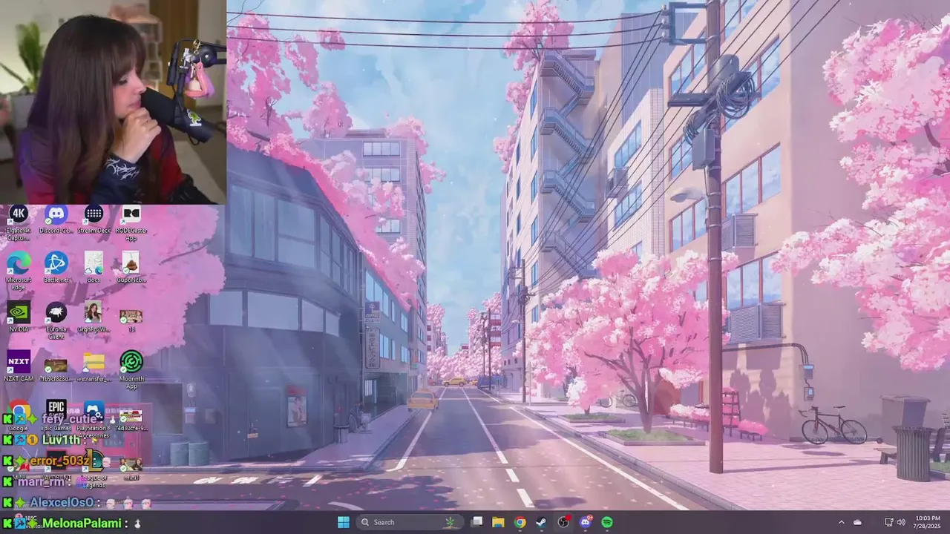Screen dimensions: 950x534
Task: Open the Epic Games Launcher desktop icon
Action: point(56,415)
